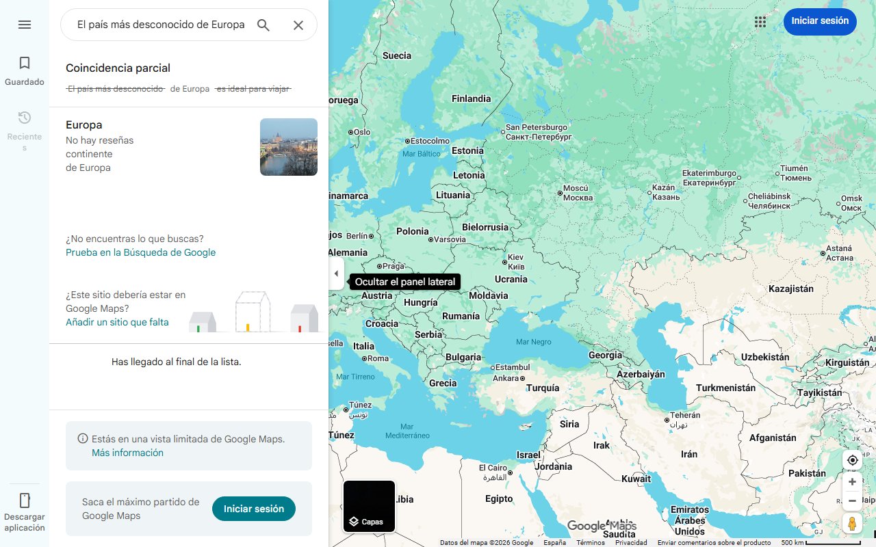The height and width of the screenshot is (547, 876).
Task: Click inside the search input field
Action: coord(157,25)
